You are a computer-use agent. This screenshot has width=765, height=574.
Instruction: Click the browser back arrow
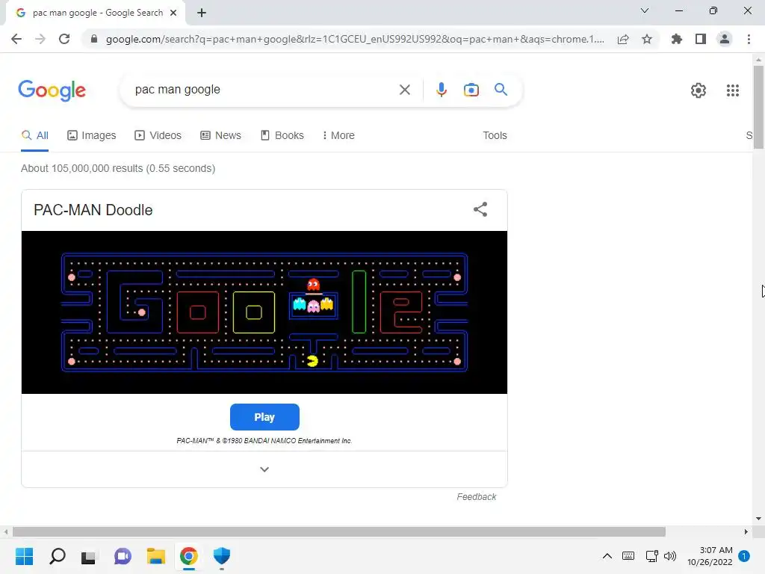tap(16, 39)
